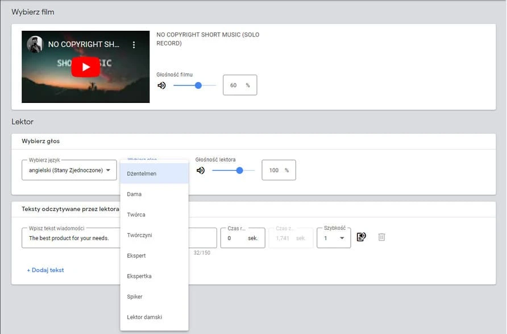507x334 pixels.
Task: Open the YouTube video three-dot menu
Action: click(x=134, y=44)
